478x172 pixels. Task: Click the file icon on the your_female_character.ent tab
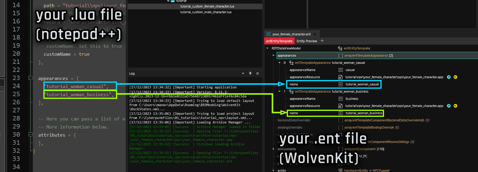point(268,34)
